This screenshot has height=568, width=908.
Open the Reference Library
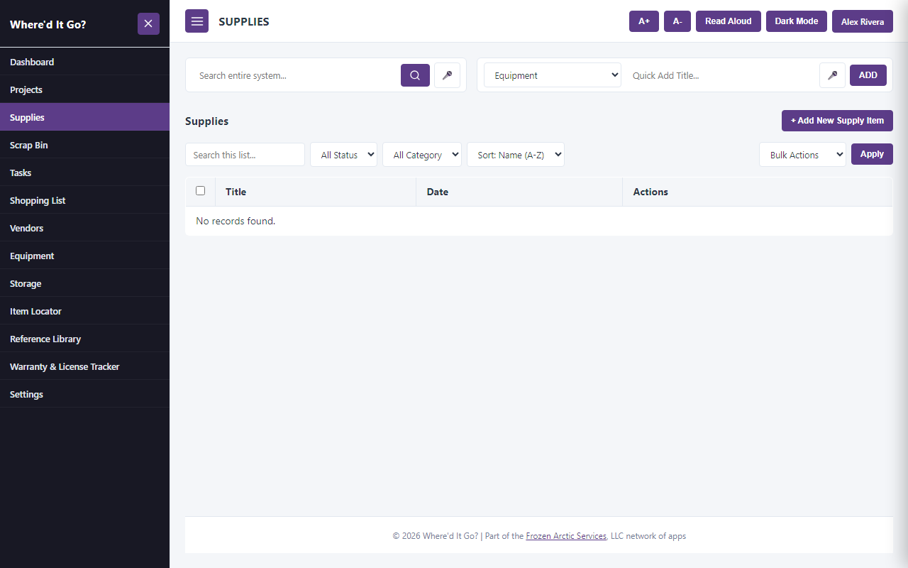(84, 339)
